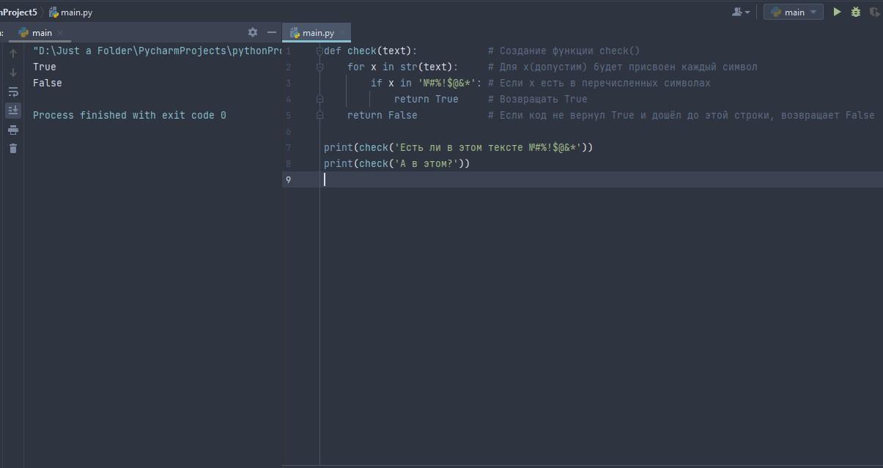Click 'for x in str(text):' code
Image resolution: width=883 pixels, height=468 pixels.
tap(403, 67)
